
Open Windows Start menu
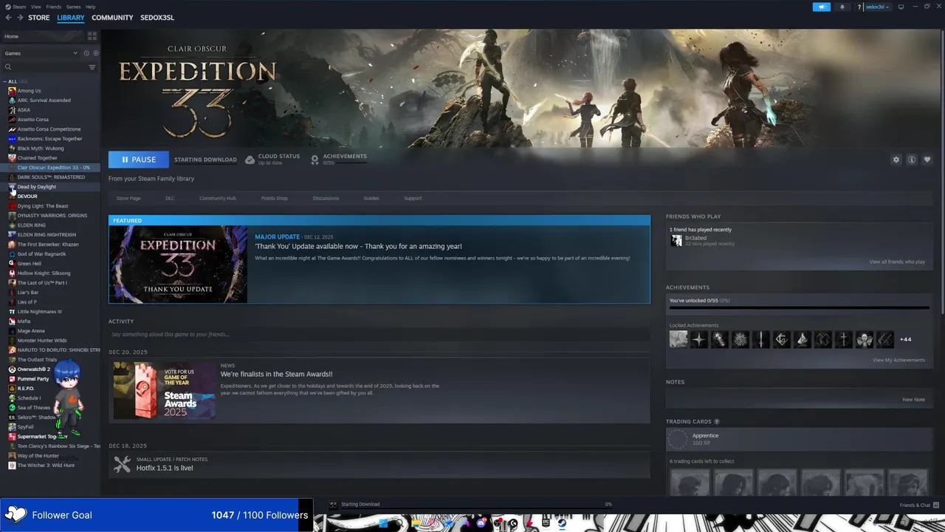click(x=383, y=523)
